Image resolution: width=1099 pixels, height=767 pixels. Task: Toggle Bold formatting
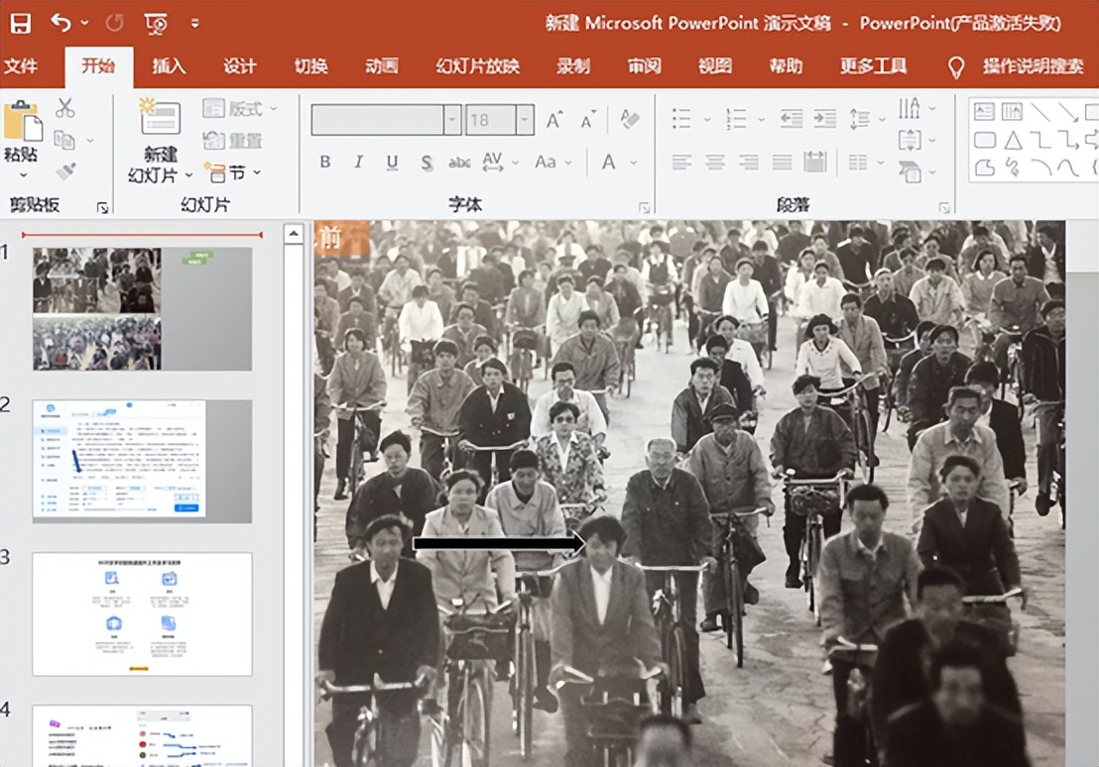click(x=324, y=163)
